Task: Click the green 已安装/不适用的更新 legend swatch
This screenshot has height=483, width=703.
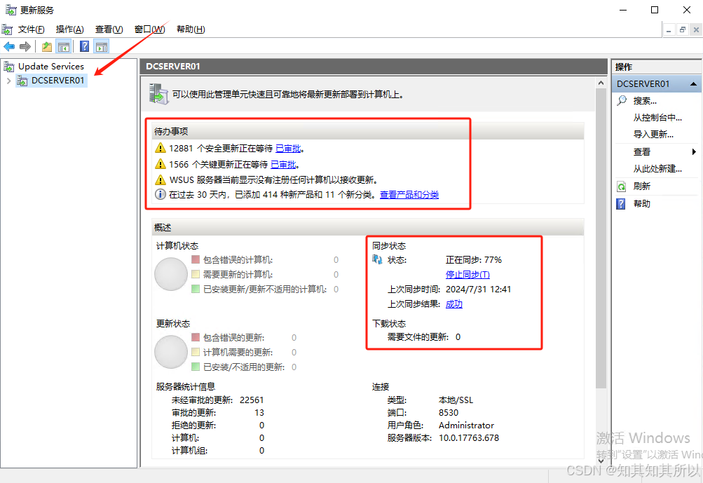Action: click(x=196, y=367)
